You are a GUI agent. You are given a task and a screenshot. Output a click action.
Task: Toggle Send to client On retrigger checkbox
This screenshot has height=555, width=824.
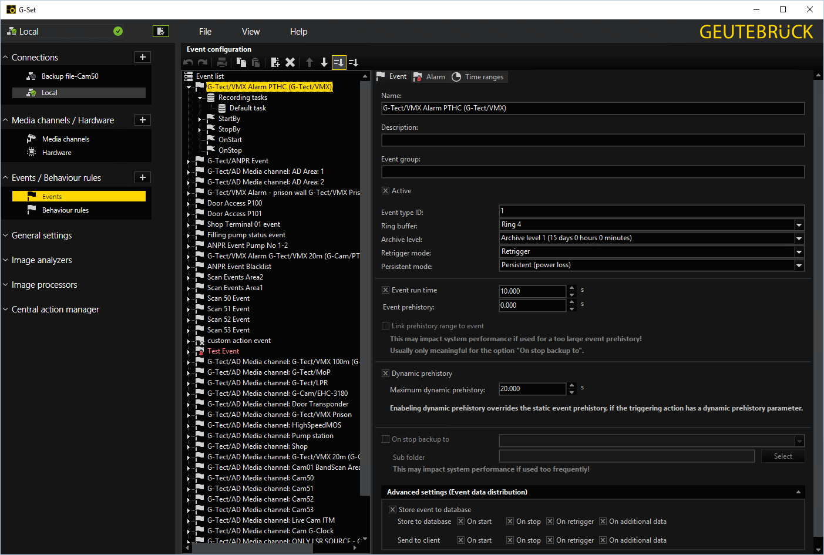[x=550, y=540]
